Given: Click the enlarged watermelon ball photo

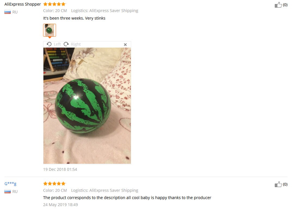Looking at the screenshot, I should 87,106.
